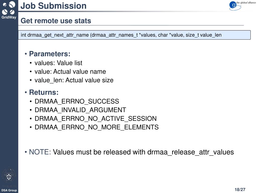The height and width of the screenshot is (193, 257).
Task: Select the DSA Group label
Action: point(9,190)
